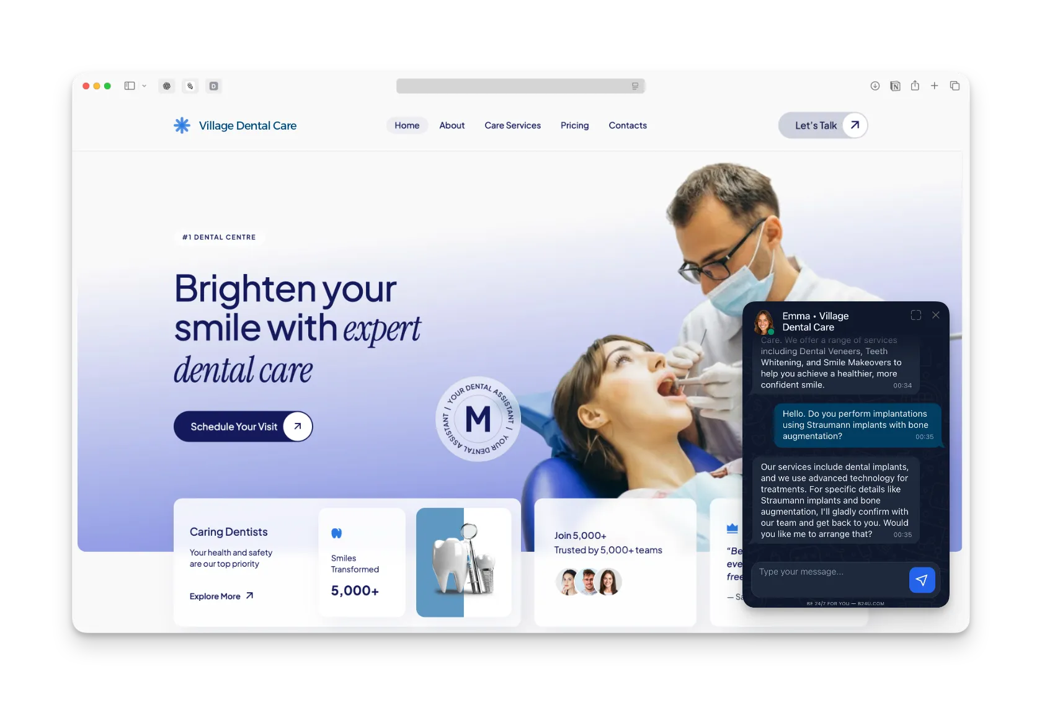
Task: Click the circular "M" dental assistant badge
Action: (478, 420)
